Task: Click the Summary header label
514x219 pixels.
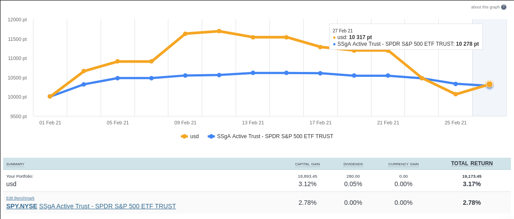Action: pos(15,164)
